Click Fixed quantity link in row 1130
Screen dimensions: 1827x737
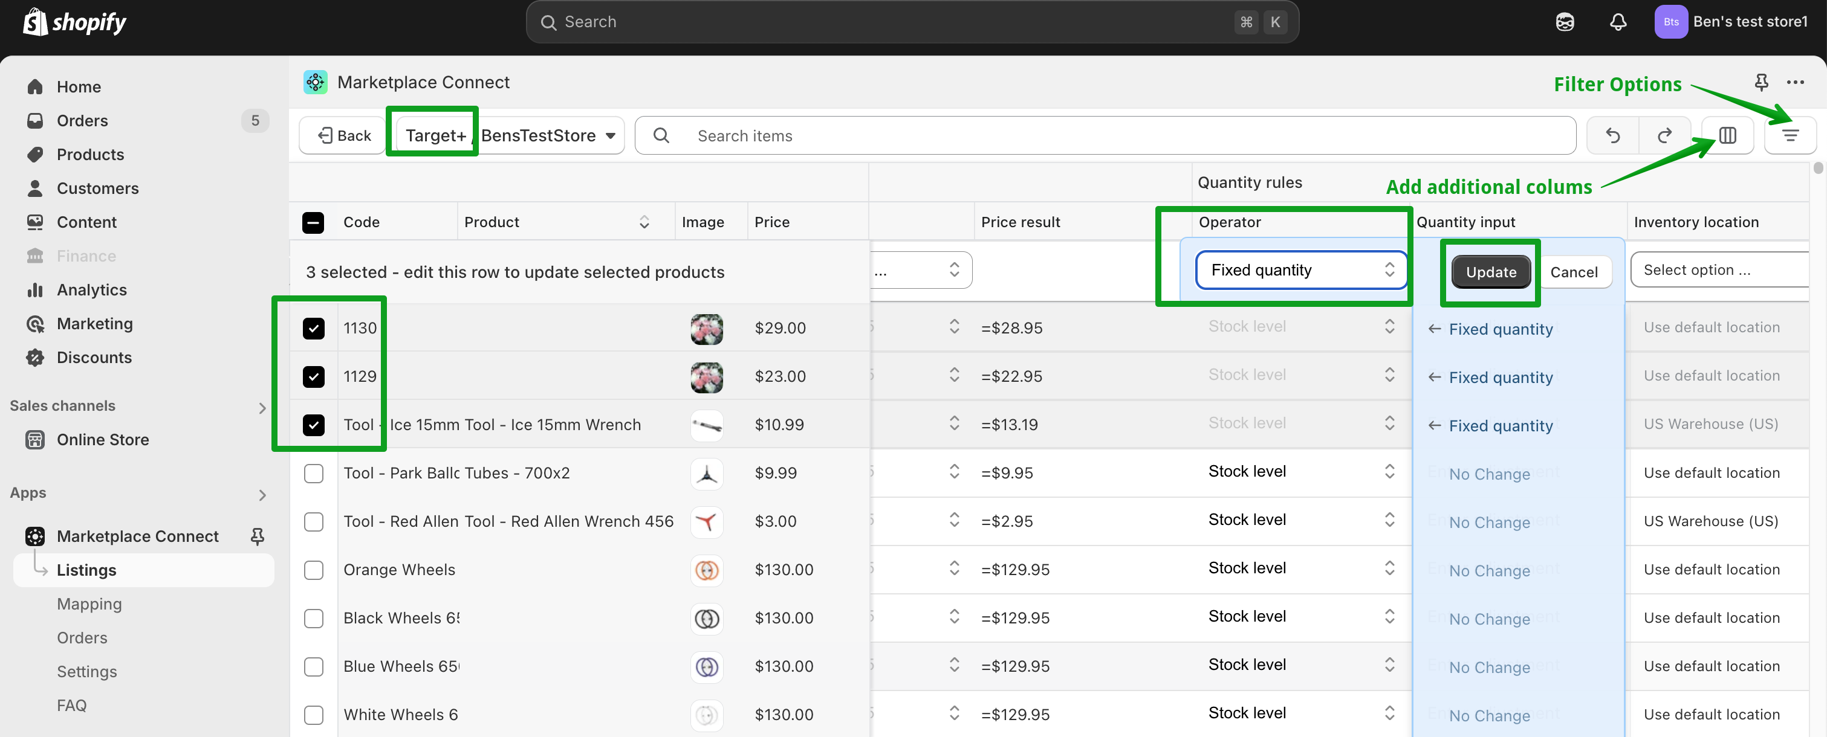coord(1500,329)
